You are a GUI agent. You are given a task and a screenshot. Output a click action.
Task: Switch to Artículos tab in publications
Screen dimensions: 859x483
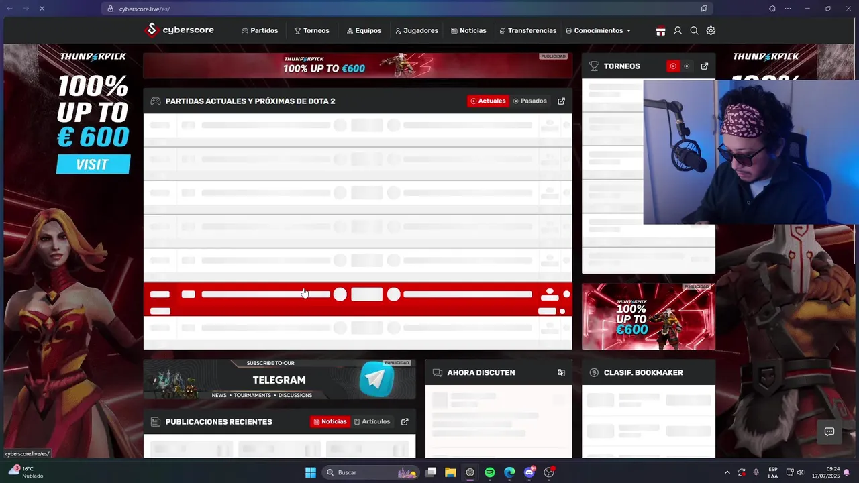click(x=372, y=421)
